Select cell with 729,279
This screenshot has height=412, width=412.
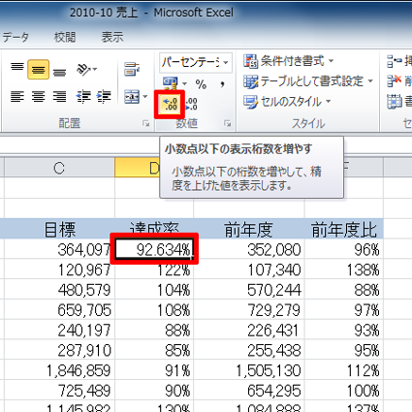[249, 309]
